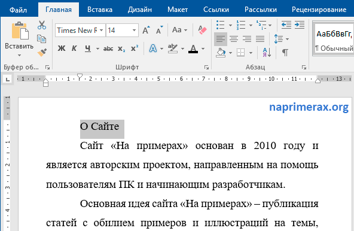
Task: Apply font color A with black bar
Action: (x=193, y=48)
